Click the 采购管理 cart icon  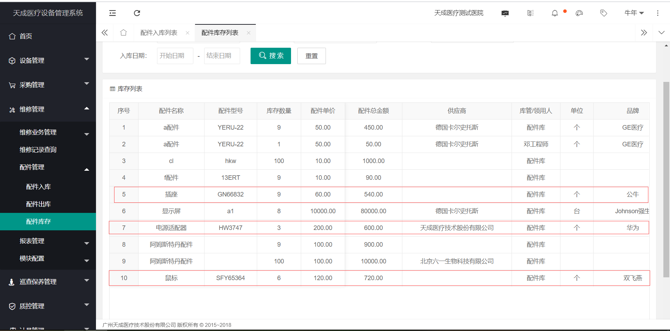[12, 85]
